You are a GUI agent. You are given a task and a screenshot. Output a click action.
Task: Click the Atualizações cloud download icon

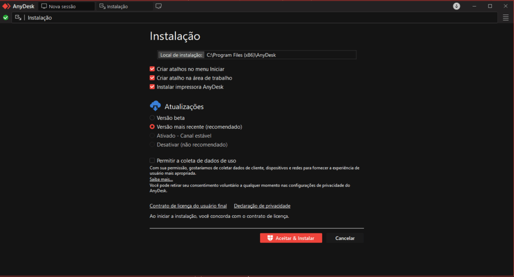tap(155, 106)
